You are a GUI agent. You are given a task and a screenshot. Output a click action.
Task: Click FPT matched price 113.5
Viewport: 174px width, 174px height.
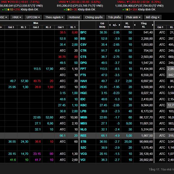click(x=104, y=69)
